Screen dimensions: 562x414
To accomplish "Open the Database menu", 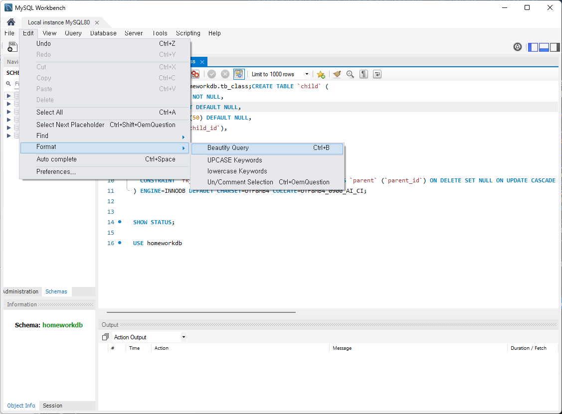I will pyautogui.click(x=103, y=33).
